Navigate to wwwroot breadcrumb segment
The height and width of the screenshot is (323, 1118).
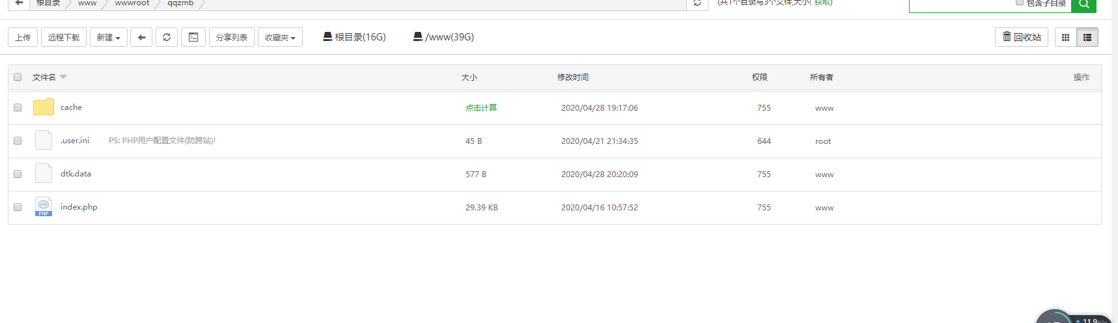coord(132,3)
